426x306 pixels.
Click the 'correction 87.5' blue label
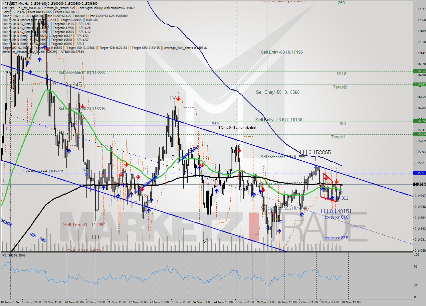[336, 238]
